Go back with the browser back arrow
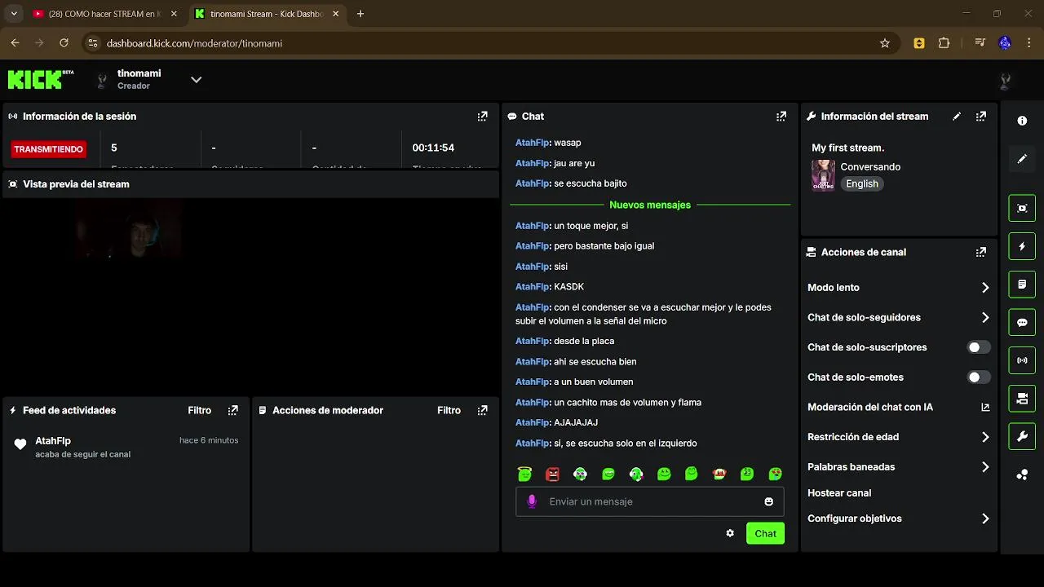Viewport: 1044px width, 587px height. tap(15, 43)
